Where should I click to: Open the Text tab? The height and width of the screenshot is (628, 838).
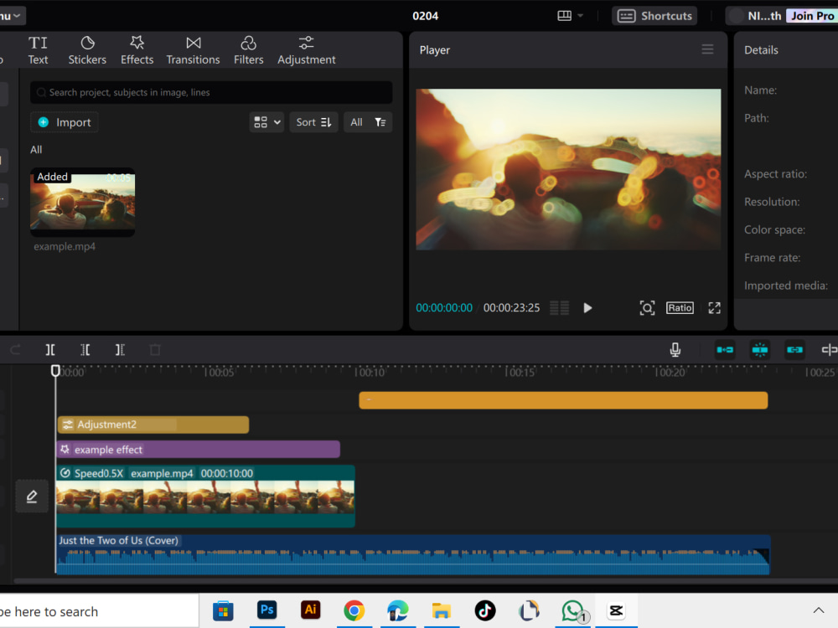(x=38, y=50)
